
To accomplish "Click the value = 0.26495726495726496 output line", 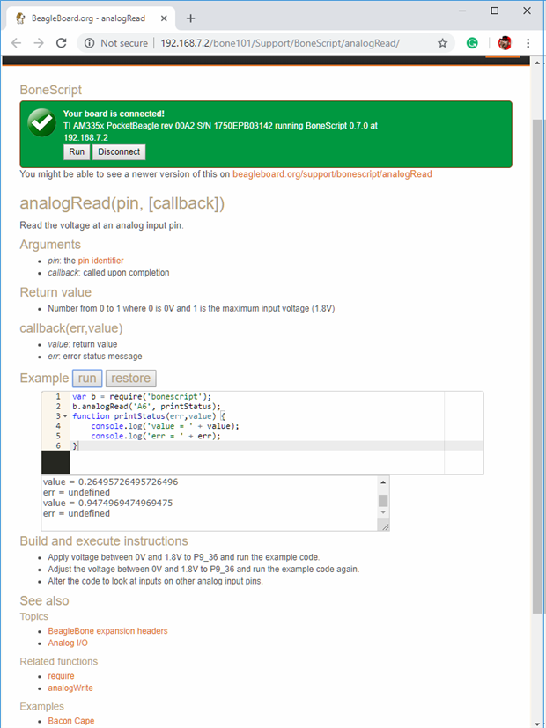I will pos(110,482).
